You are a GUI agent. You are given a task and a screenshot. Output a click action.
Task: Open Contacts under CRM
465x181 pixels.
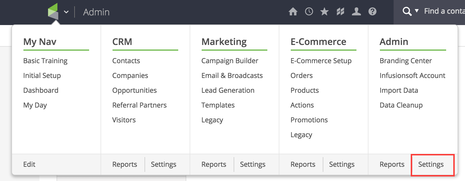click(126, 61)
